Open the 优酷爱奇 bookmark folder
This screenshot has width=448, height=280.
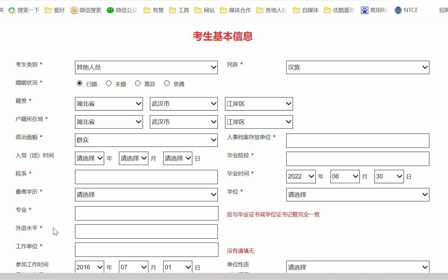tap(339, 10)
